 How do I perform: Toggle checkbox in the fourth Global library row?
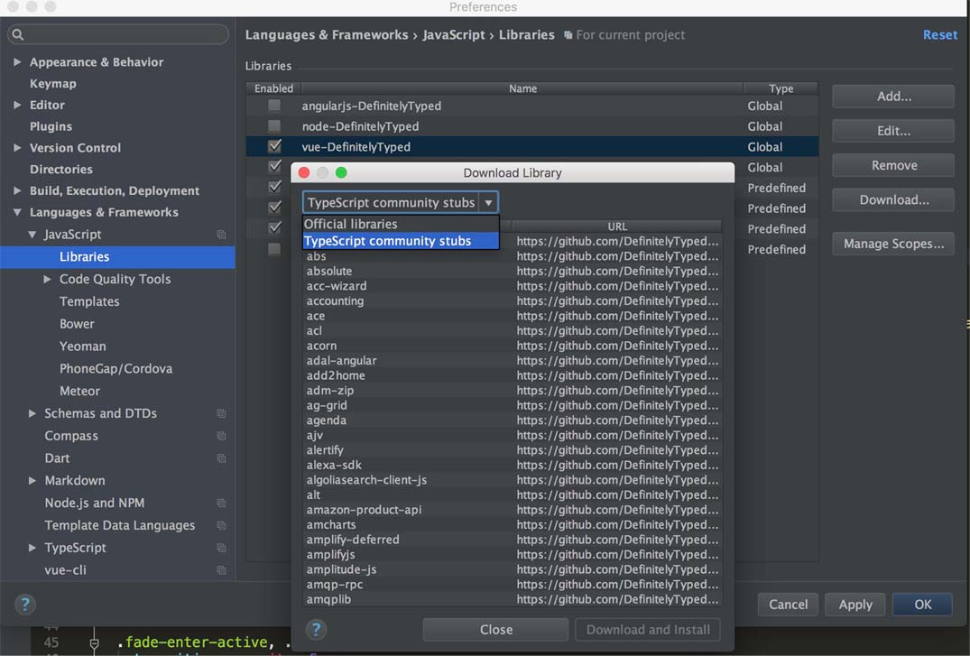(x=274, y=166)
